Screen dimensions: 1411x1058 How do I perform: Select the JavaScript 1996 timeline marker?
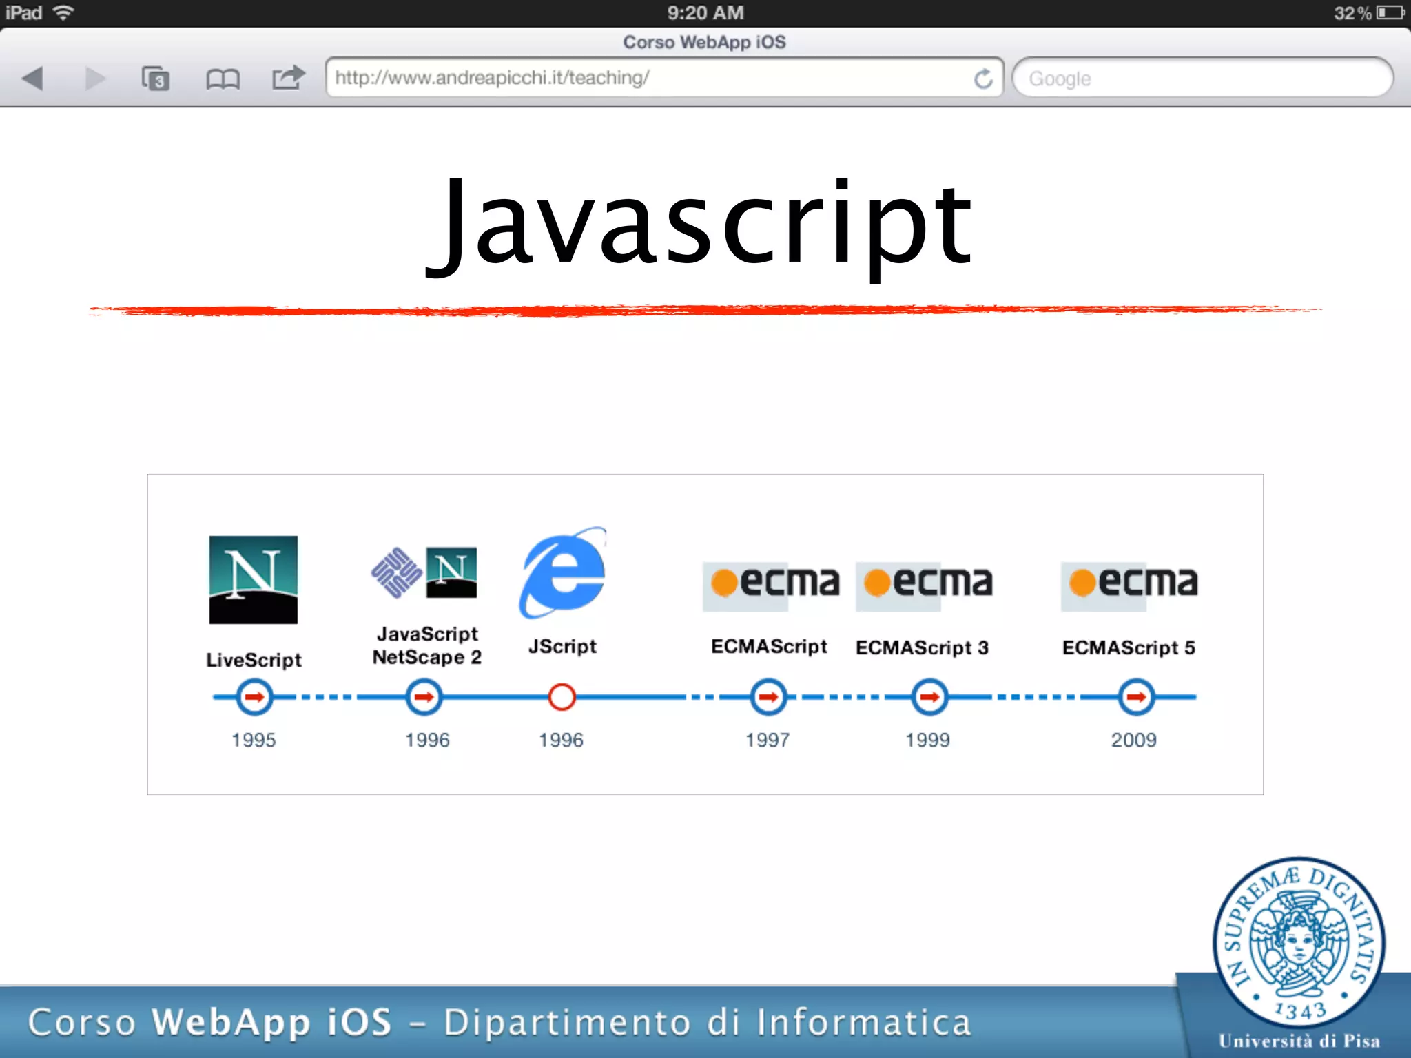(x=424, y=697)
